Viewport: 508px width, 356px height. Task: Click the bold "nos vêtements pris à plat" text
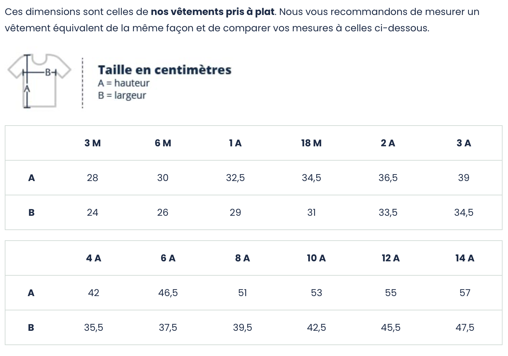[x=213, y=12]
